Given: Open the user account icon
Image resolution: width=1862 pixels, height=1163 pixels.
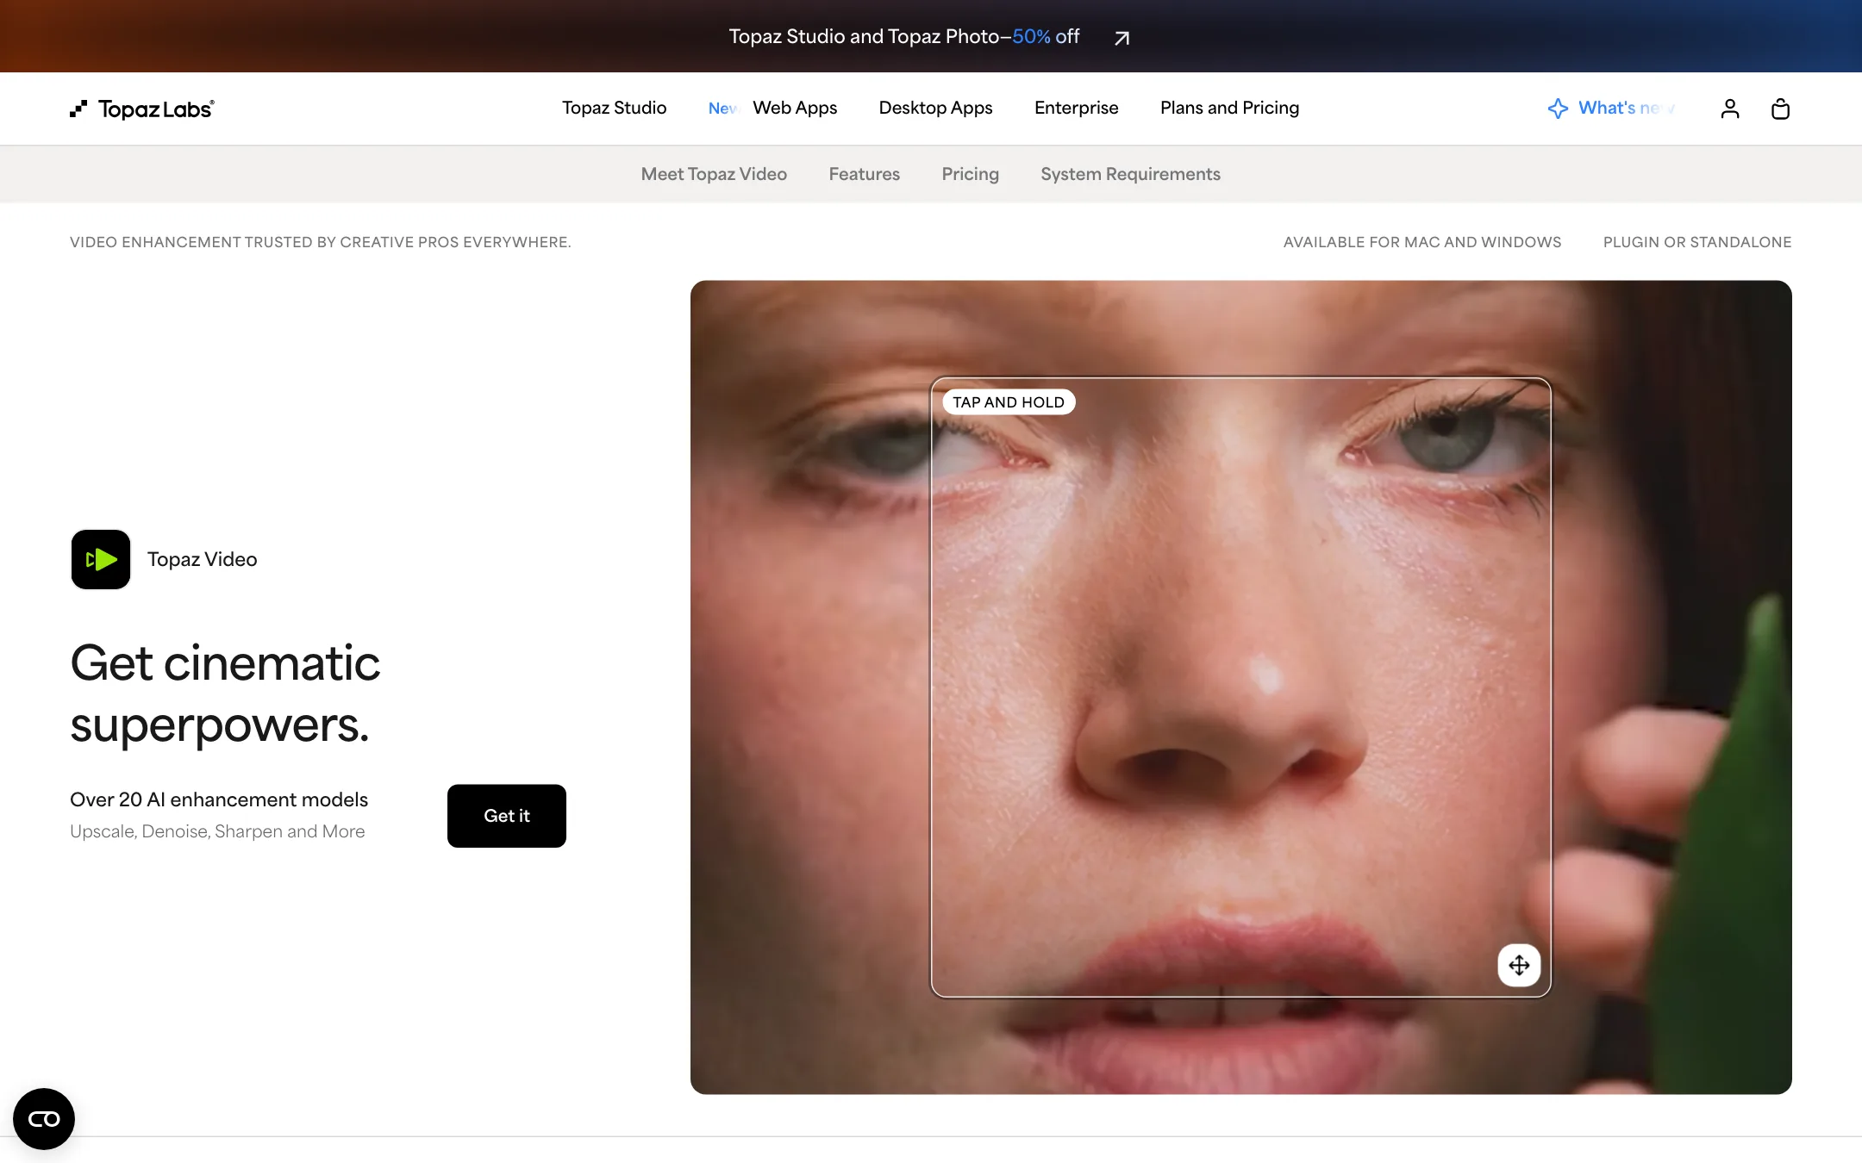Looking at the screenshot, I should point(1729,109).
